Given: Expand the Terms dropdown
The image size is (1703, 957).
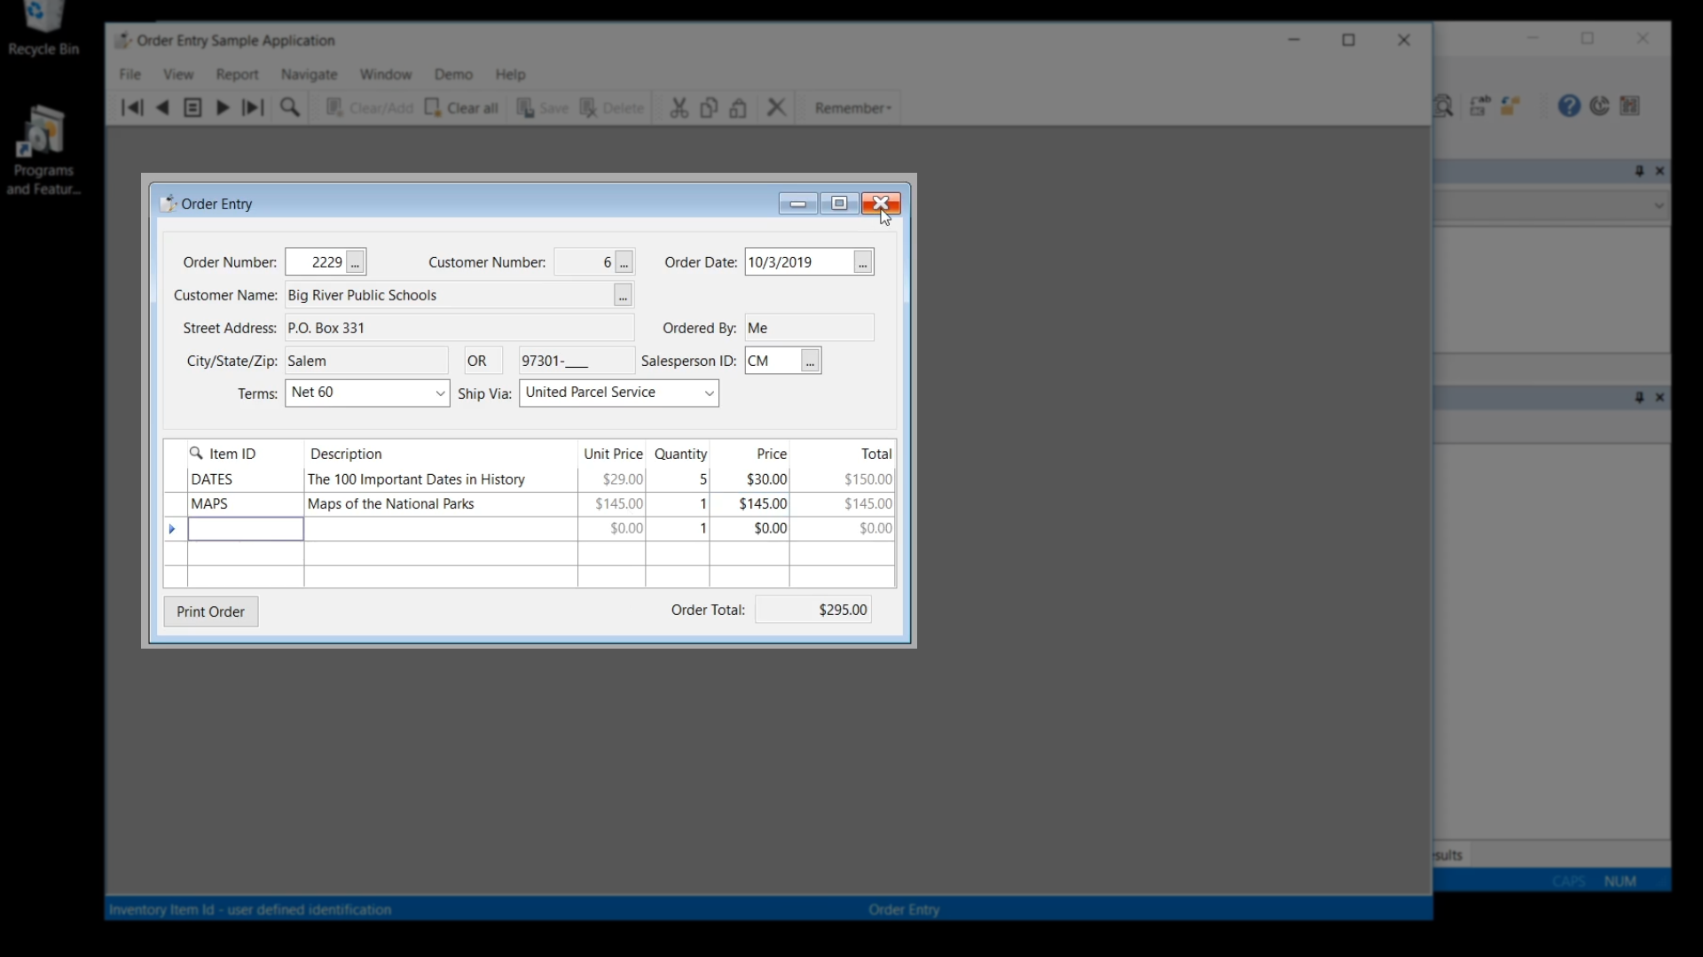Looking at the screenshot, I should [440, 393].
